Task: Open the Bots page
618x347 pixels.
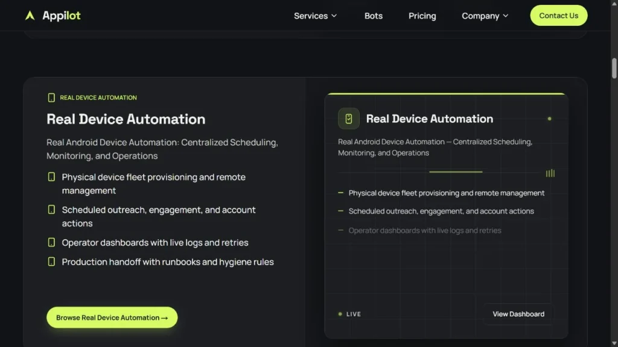Action: 373,16
